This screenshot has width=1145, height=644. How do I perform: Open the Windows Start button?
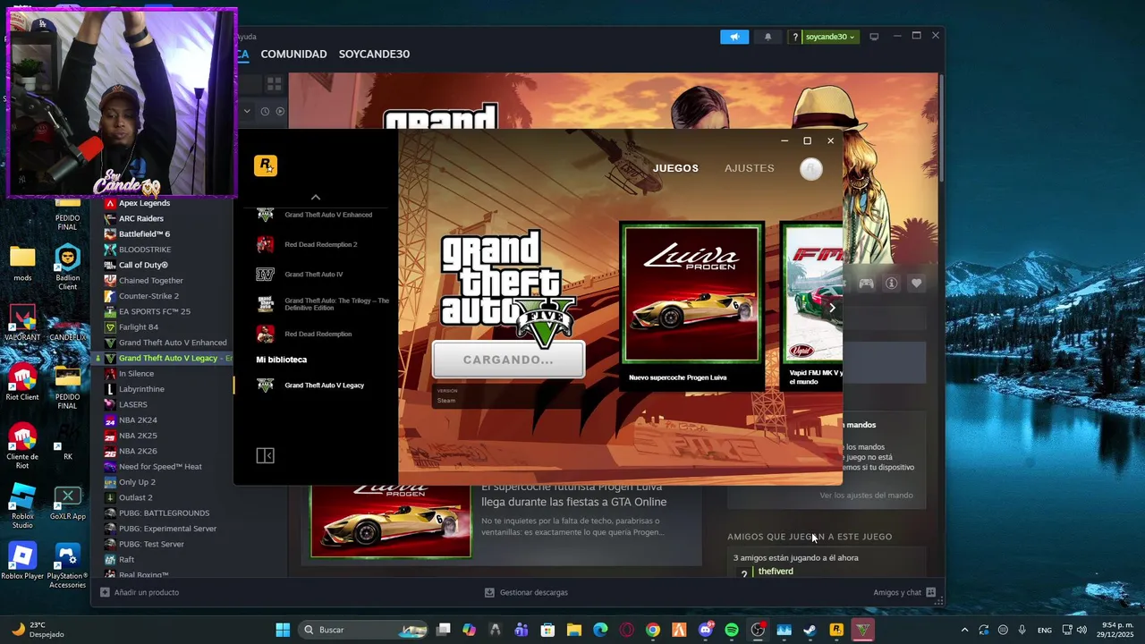[x=283, y=630]
